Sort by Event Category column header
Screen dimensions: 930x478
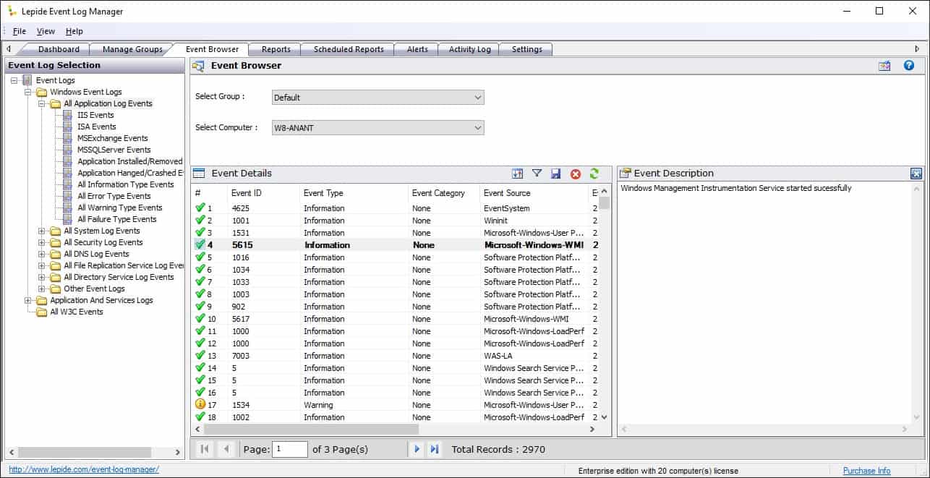pyautogui.click(x=444, y=193)
